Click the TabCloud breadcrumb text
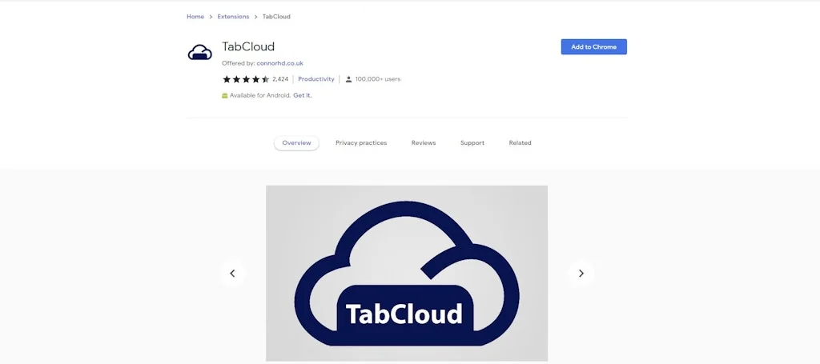Screen dimensions: 820x364 (x=276, y=17)
